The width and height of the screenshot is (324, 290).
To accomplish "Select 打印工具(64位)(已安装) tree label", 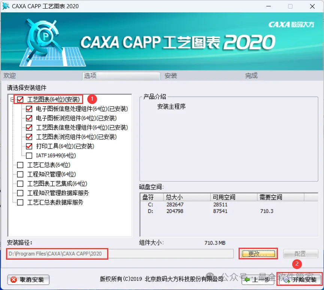I will pyautogui.click(x=65, y=146).
